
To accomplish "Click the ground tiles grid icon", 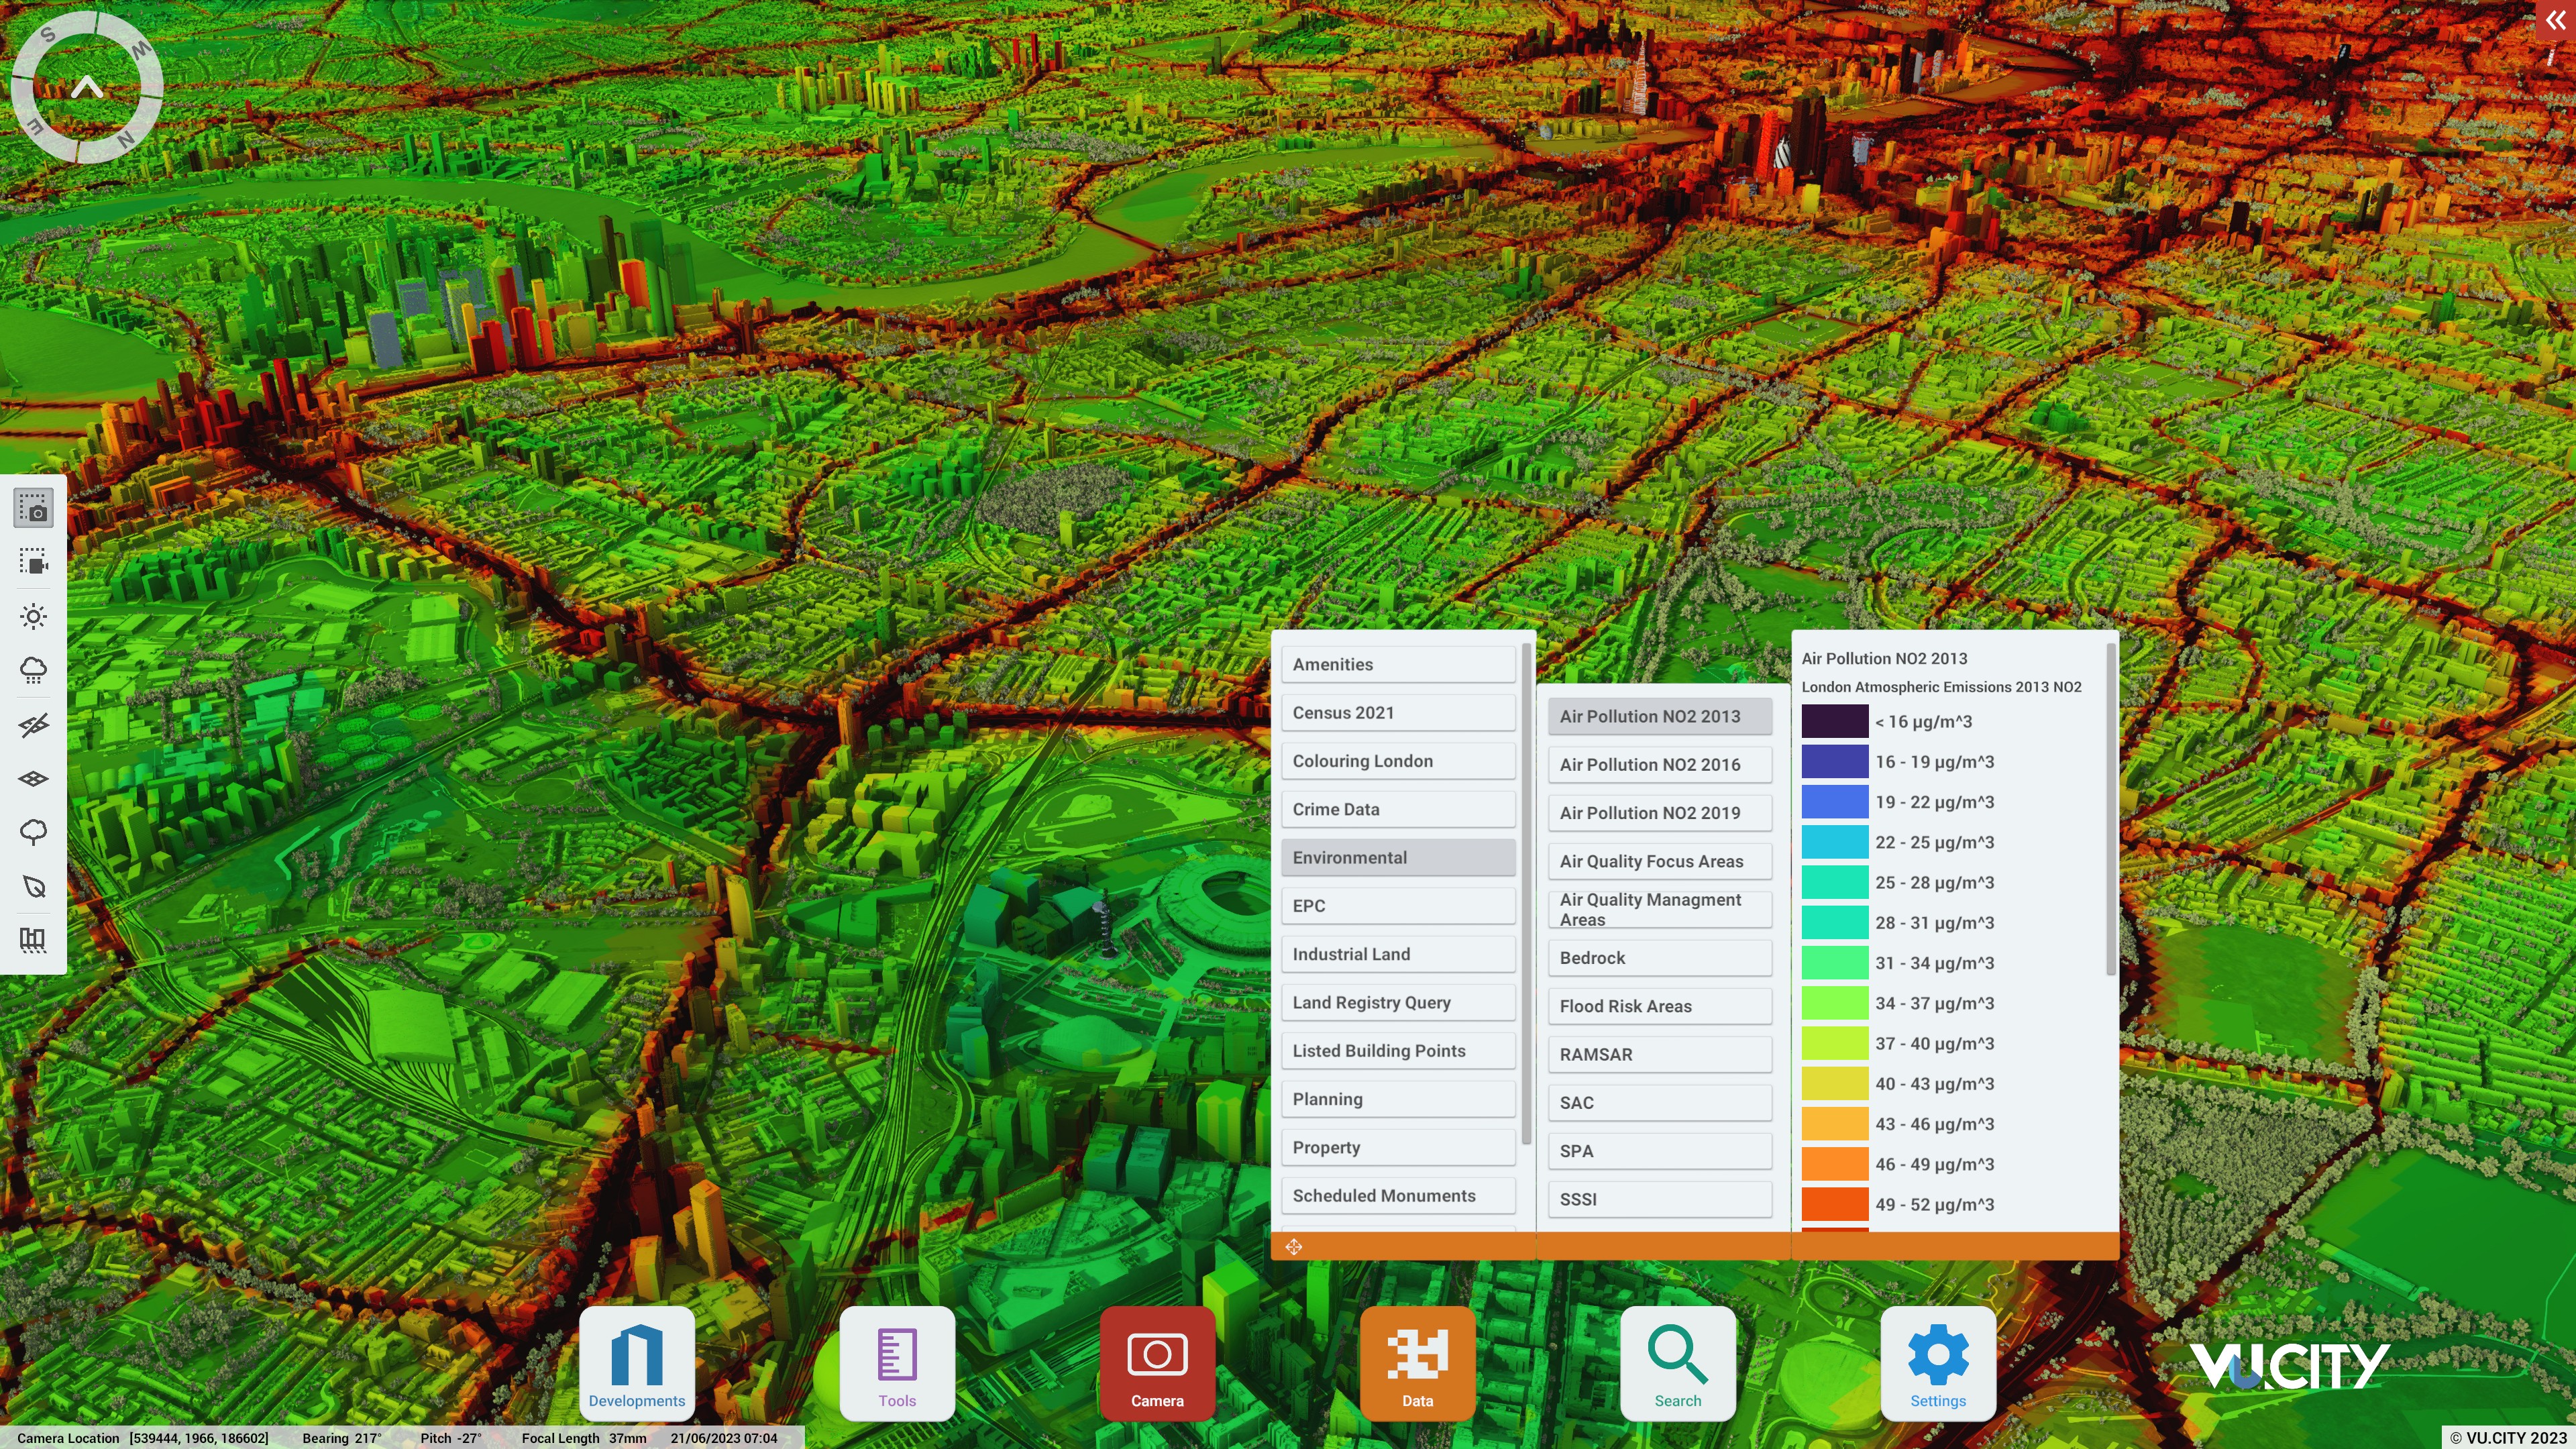I will coord(33,779).
